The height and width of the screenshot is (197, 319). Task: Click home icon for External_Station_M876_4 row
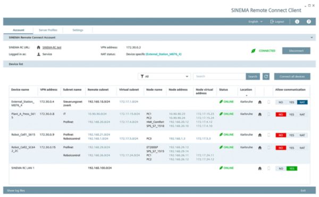260,102
